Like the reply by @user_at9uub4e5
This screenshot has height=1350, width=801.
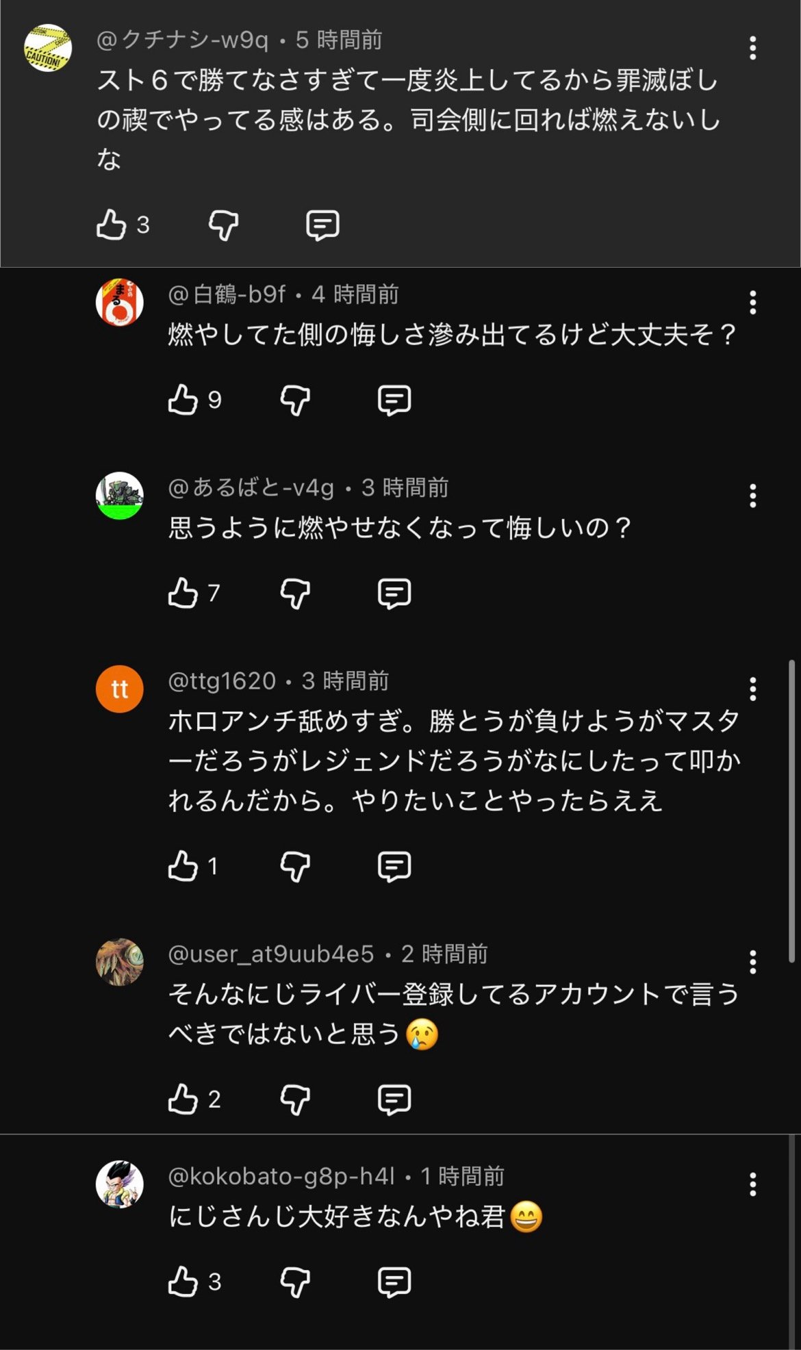tap(183, 1099)
